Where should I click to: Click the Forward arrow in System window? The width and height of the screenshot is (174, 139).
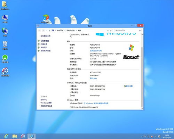[43, 31]
